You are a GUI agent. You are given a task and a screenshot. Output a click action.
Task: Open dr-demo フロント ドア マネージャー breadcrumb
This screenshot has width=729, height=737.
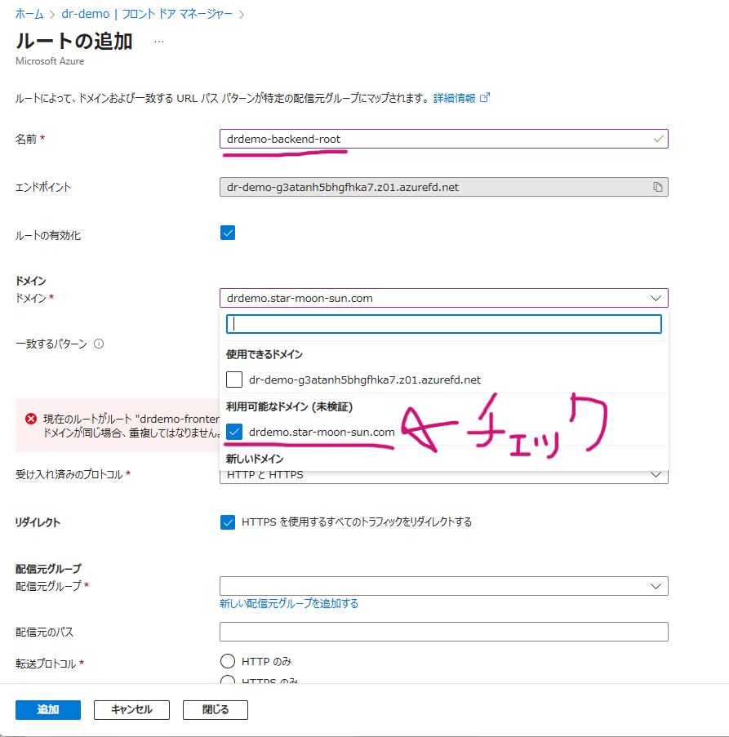(x=147, y=14)
